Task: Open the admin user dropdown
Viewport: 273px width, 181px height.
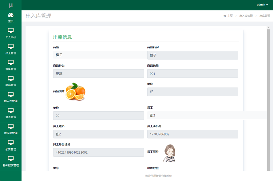Action: point(262,5)
